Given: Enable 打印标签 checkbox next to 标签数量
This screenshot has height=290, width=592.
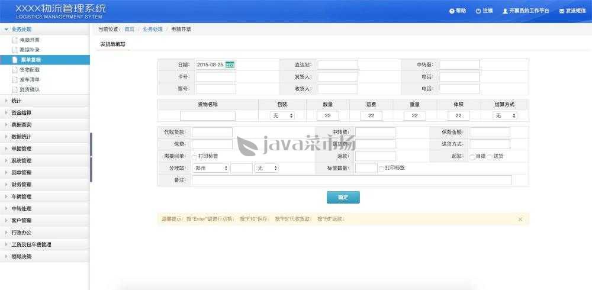Looking at the screenshot, I should [382, 168].
